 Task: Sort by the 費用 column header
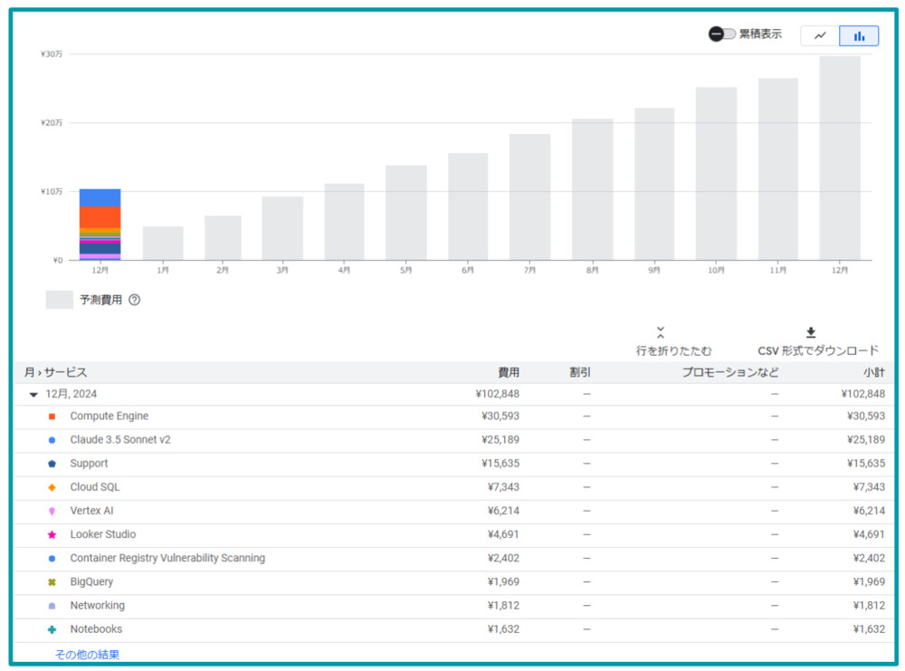click(x=509, y=372)
